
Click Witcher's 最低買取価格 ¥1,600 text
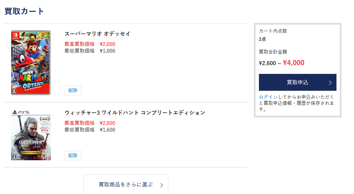(x=90, y=130)
